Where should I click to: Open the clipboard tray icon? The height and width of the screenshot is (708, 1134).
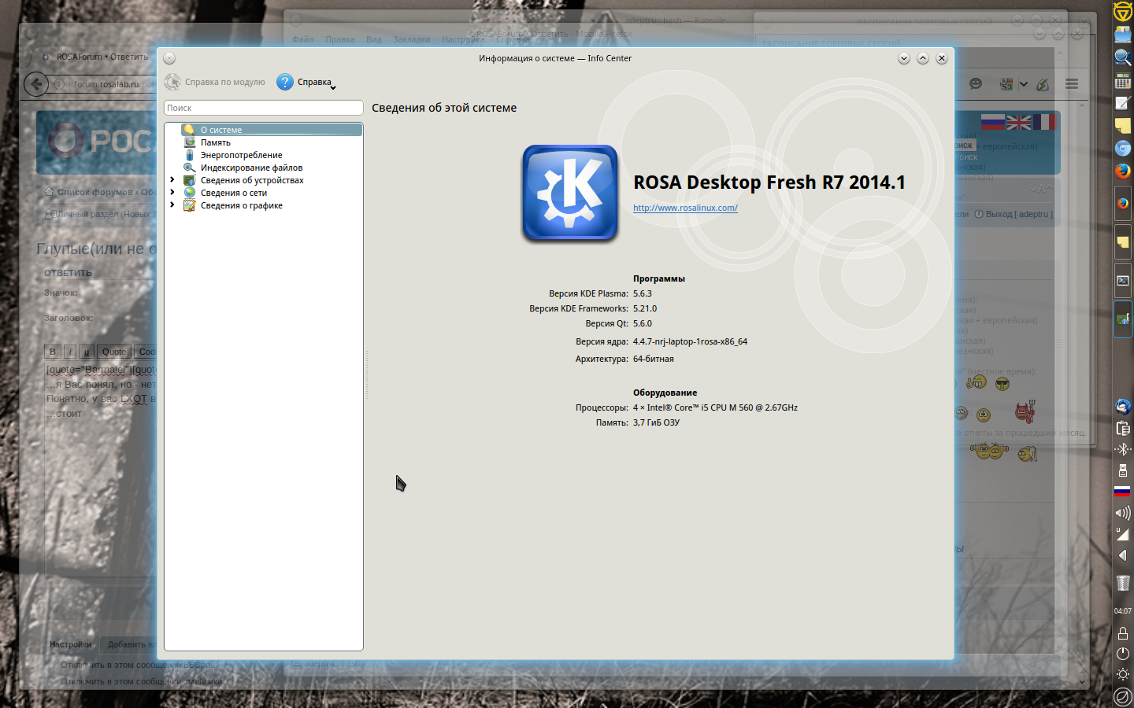[x=1123, y=428]
